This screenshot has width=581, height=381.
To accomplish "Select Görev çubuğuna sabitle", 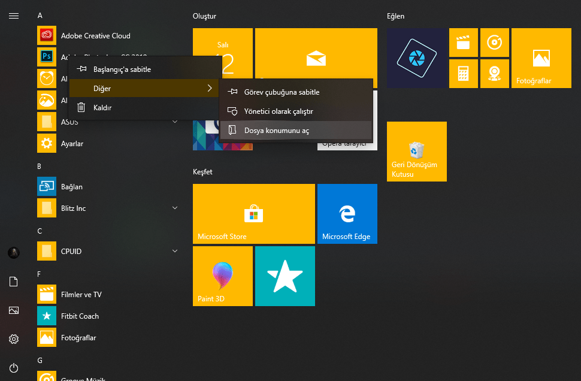I will click(296, 92).
